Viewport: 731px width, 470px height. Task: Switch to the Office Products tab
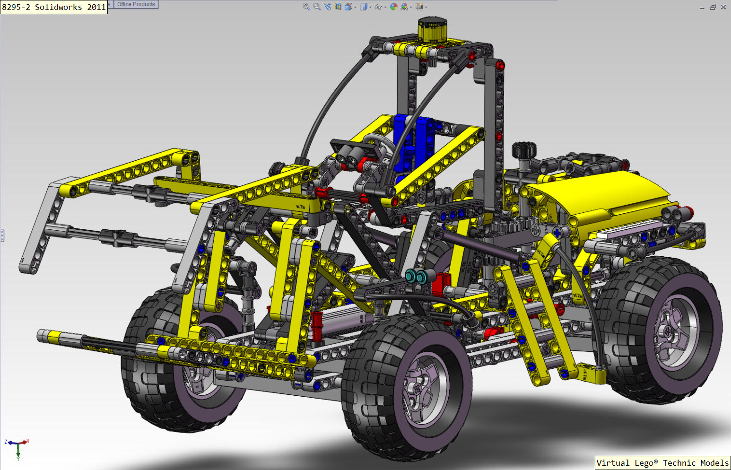(136, 4)
